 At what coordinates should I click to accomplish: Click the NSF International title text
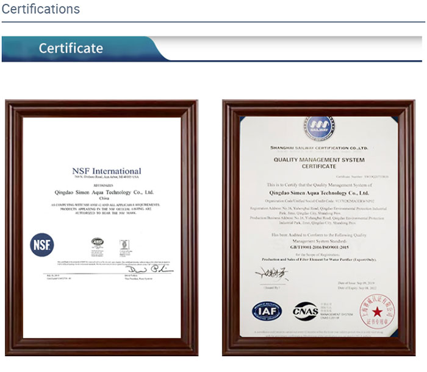pos(107,171)
